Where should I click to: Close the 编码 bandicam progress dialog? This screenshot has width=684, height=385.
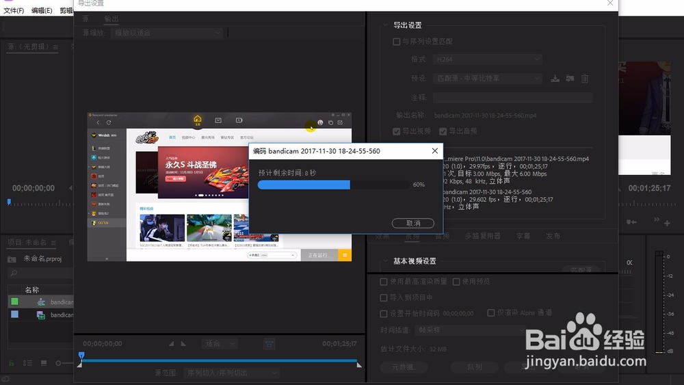coord(434,151)
